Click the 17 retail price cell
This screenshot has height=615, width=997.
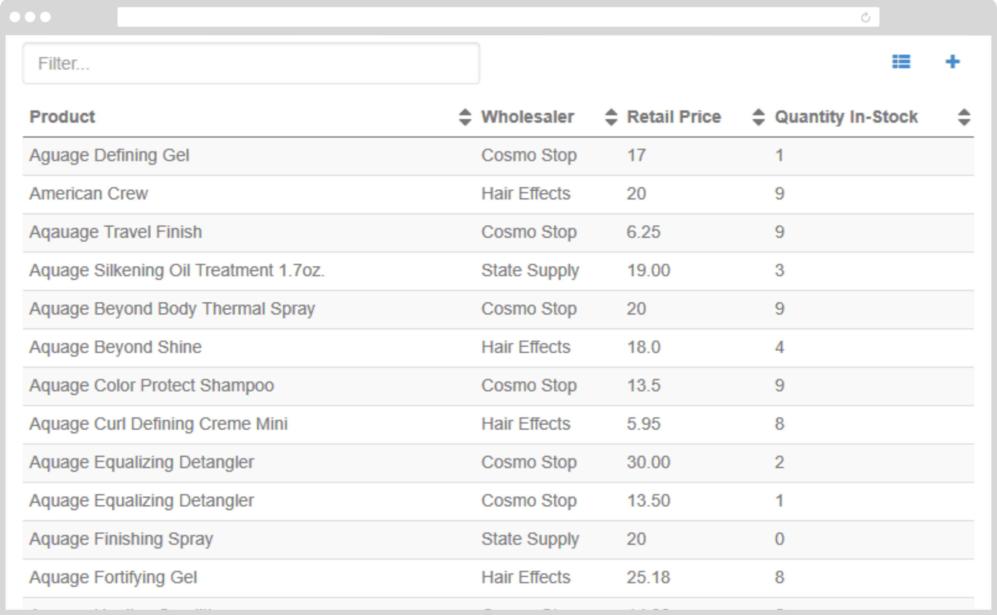pyautogui.click(x=636, y=155)
